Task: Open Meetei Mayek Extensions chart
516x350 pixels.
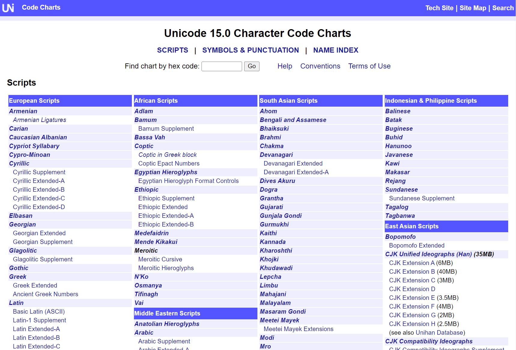Action: click(x=299, y=329)
